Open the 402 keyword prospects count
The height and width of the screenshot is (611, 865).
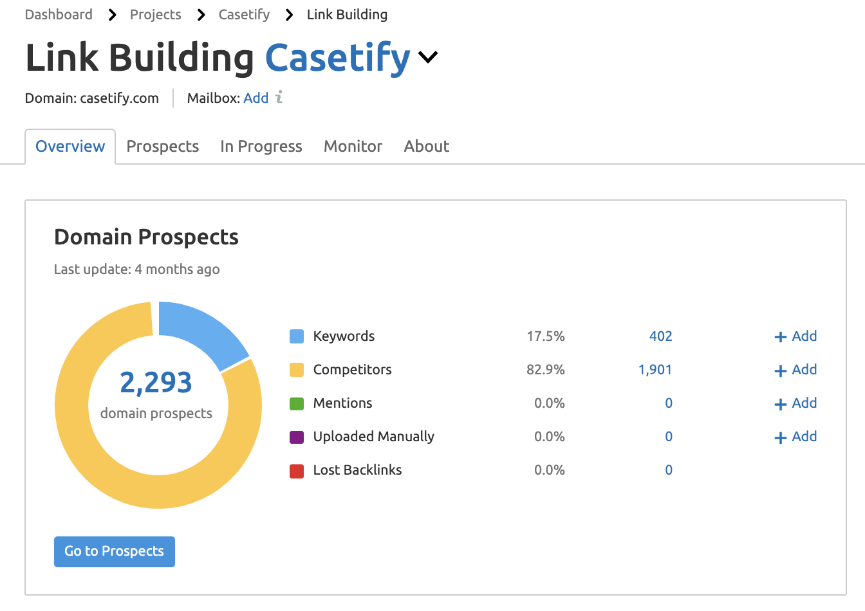click(x=660, y=336)
